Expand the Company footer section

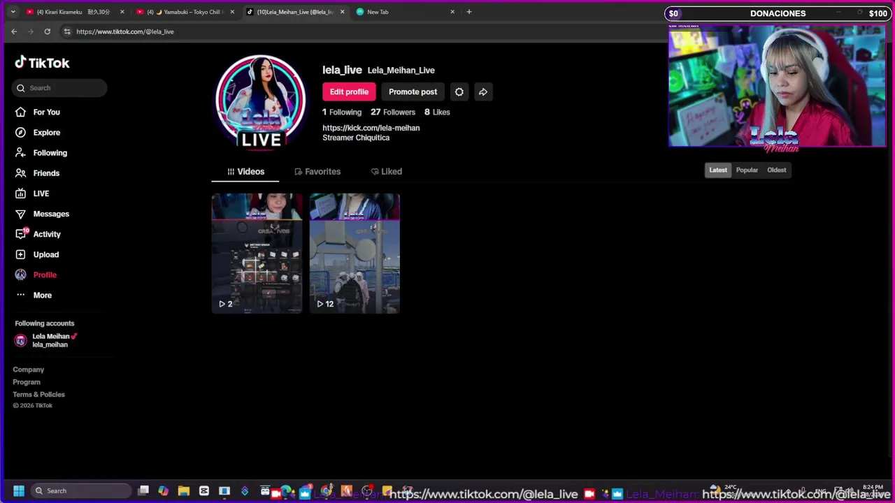click(x=28, y=370)
